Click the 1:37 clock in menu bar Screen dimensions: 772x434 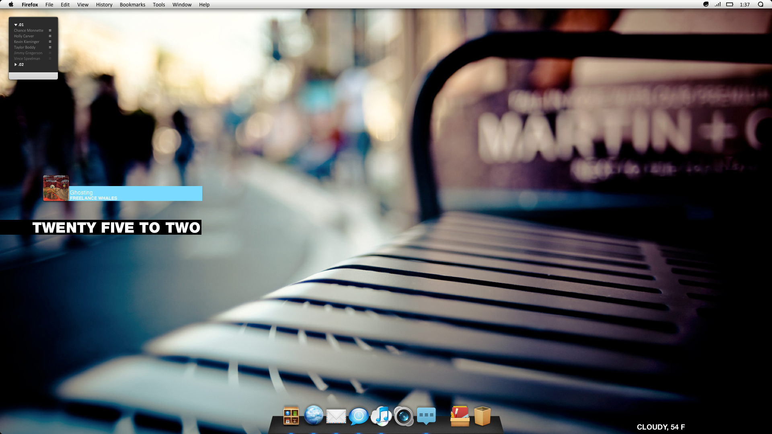pos(745,5)
